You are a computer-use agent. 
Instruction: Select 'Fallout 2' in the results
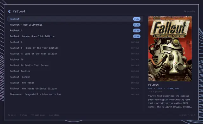coord(16,42)
